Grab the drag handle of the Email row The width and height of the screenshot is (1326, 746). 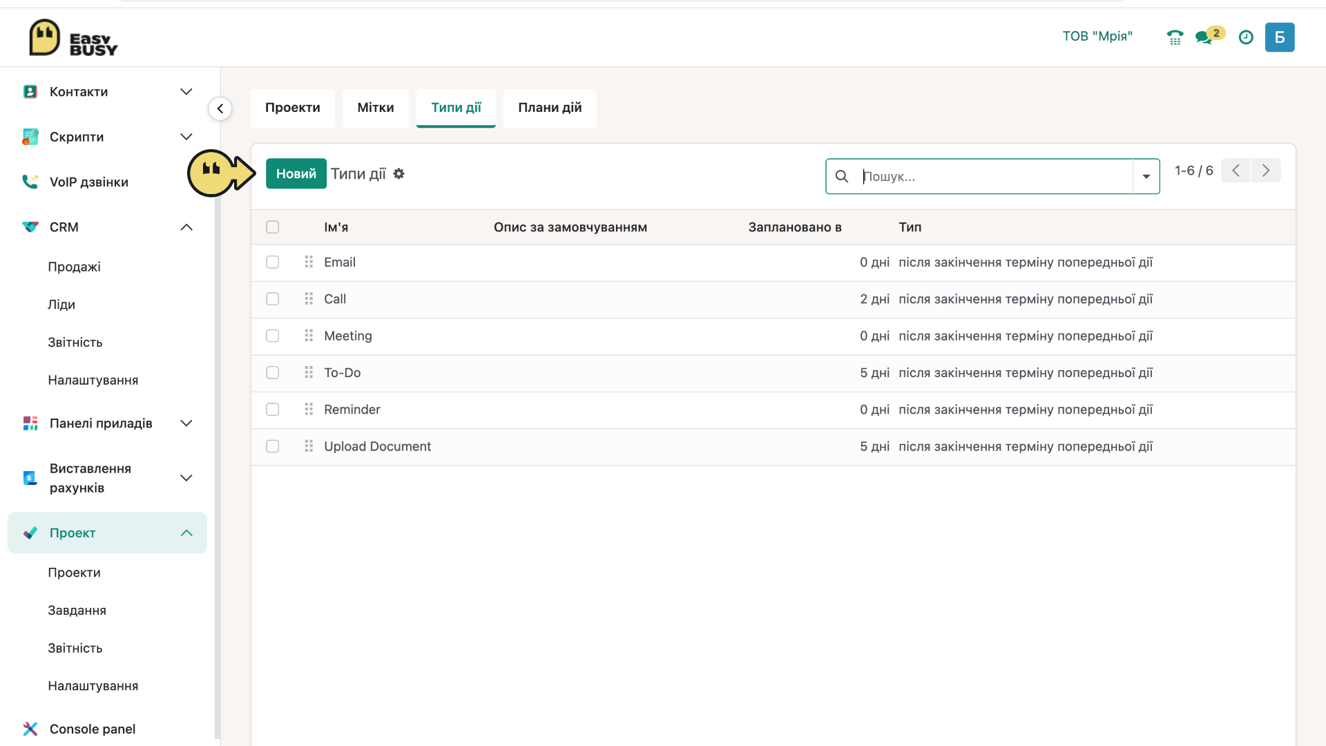click(x=309, y=262)
